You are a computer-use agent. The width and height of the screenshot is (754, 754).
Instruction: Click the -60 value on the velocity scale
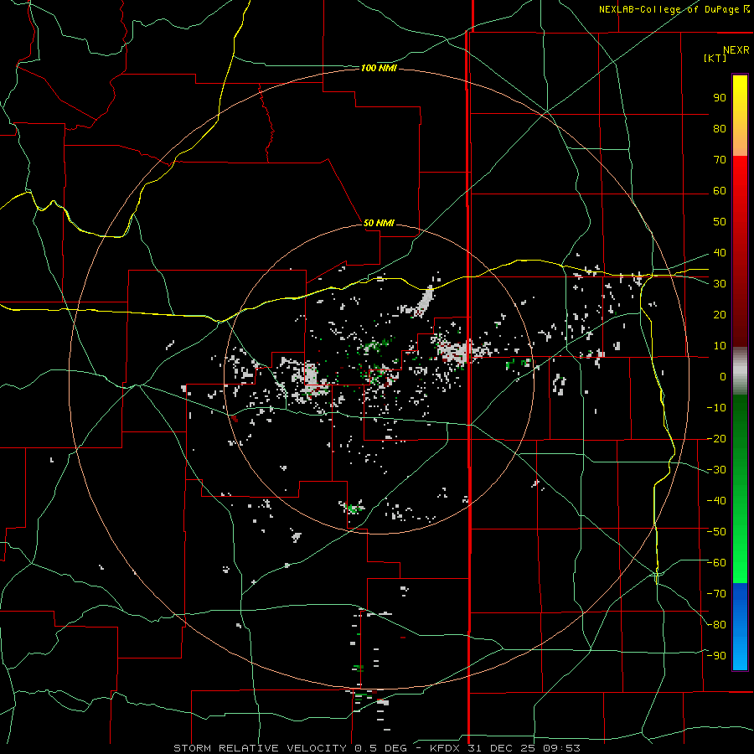716,563
